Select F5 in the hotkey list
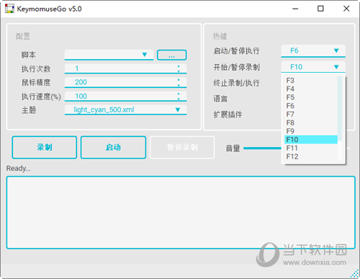 coord(311,97)
